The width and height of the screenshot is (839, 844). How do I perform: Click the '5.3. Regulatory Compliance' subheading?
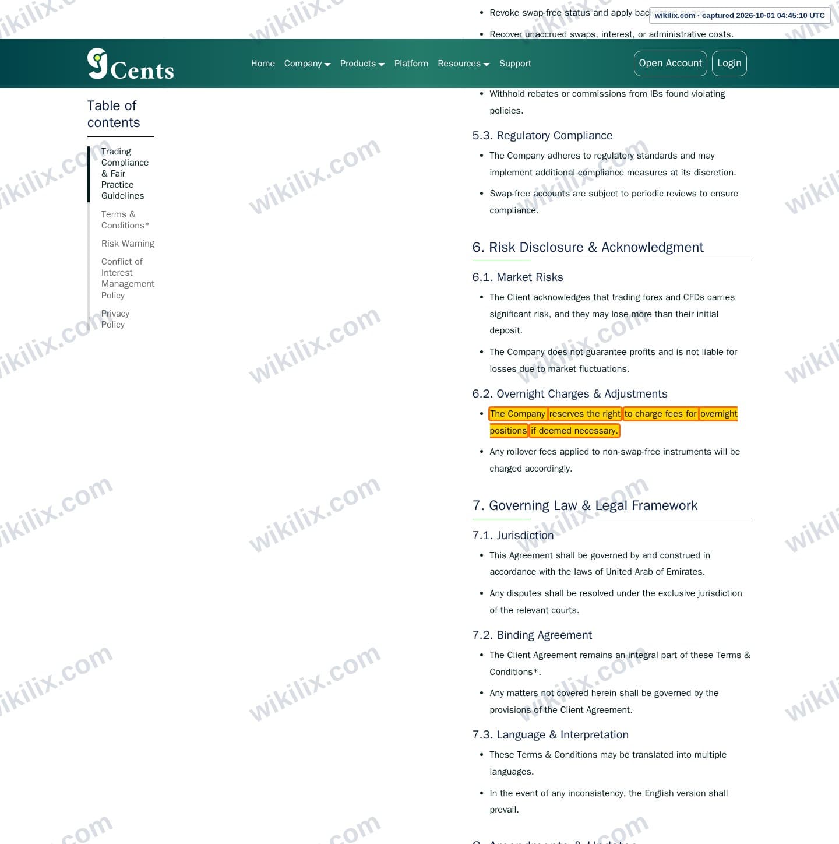(542, 135)
